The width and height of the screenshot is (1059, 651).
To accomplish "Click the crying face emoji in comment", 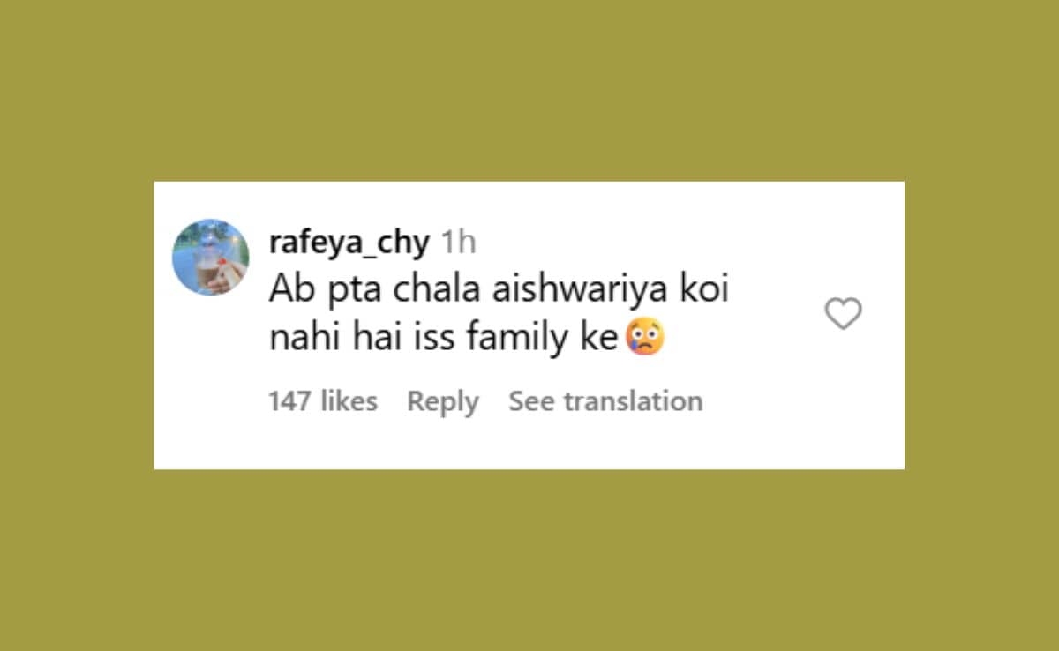I will pos(644,339).
